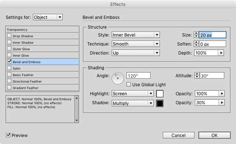Check the Drop Shadow effect checkbox
Viewport: 236px width, 144px height.
pos(9,36)
